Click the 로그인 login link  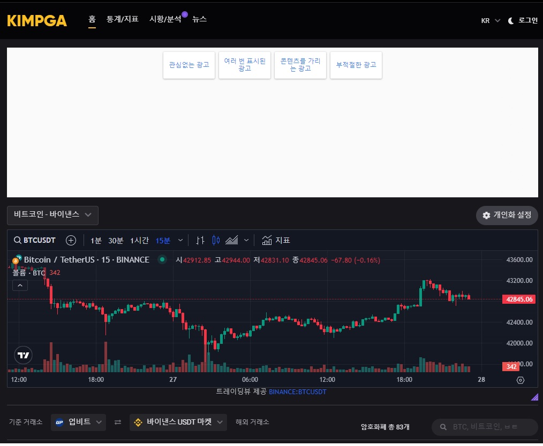(x=528, y=20)
